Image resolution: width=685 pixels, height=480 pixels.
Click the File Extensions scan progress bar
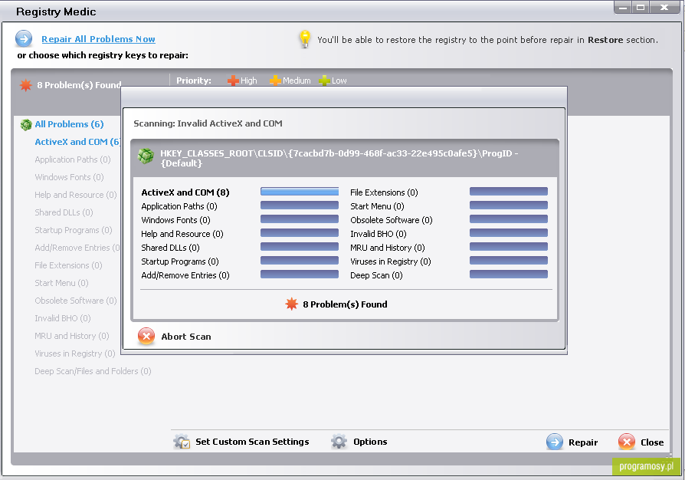click(509, 192)
